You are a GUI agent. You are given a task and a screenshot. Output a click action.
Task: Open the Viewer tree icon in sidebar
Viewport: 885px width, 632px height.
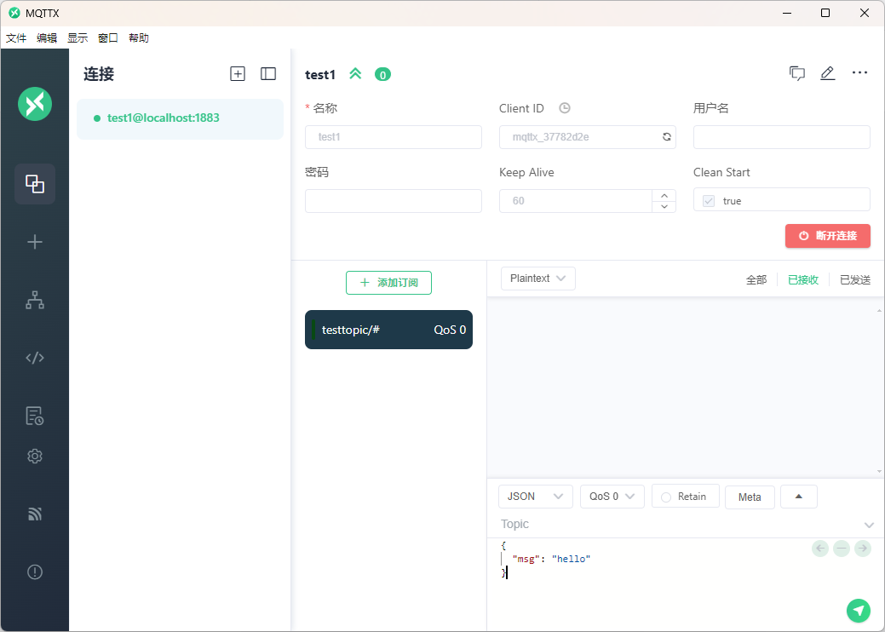35,300
